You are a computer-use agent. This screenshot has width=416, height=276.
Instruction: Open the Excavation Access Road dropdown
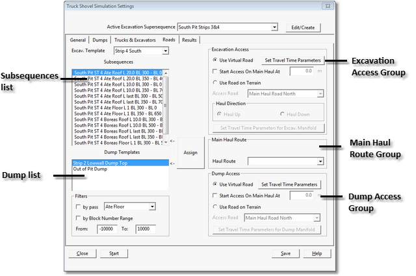click(x=320, y=94)
